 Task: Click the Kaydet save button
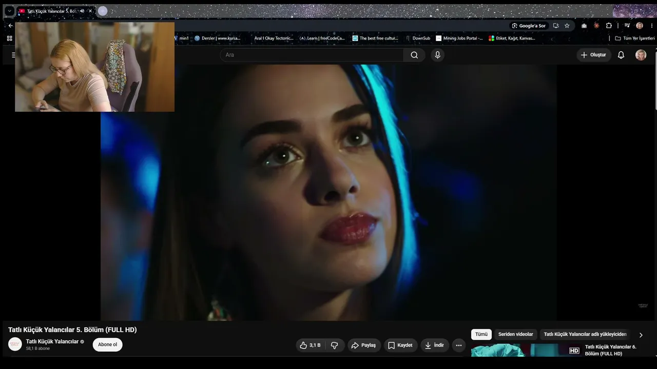tap(400, 345)
